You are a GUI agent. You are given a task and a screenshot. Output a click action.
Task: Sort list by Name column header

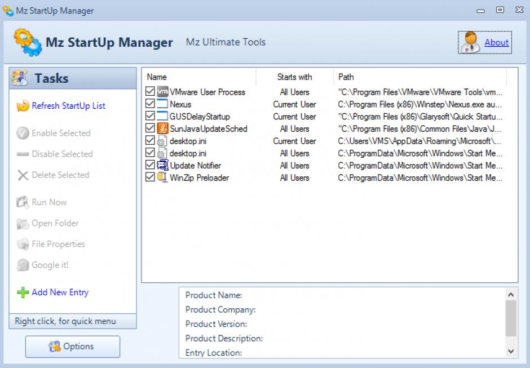200,77
